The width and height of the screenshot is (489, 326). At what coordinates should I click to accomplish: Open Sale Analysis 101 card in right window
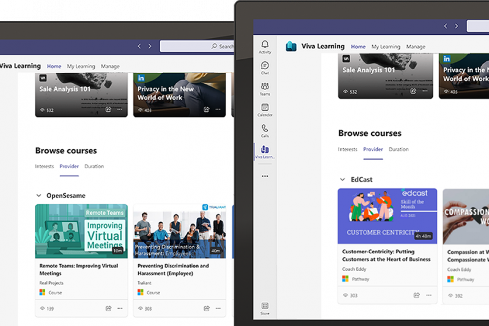click(386, 76)
